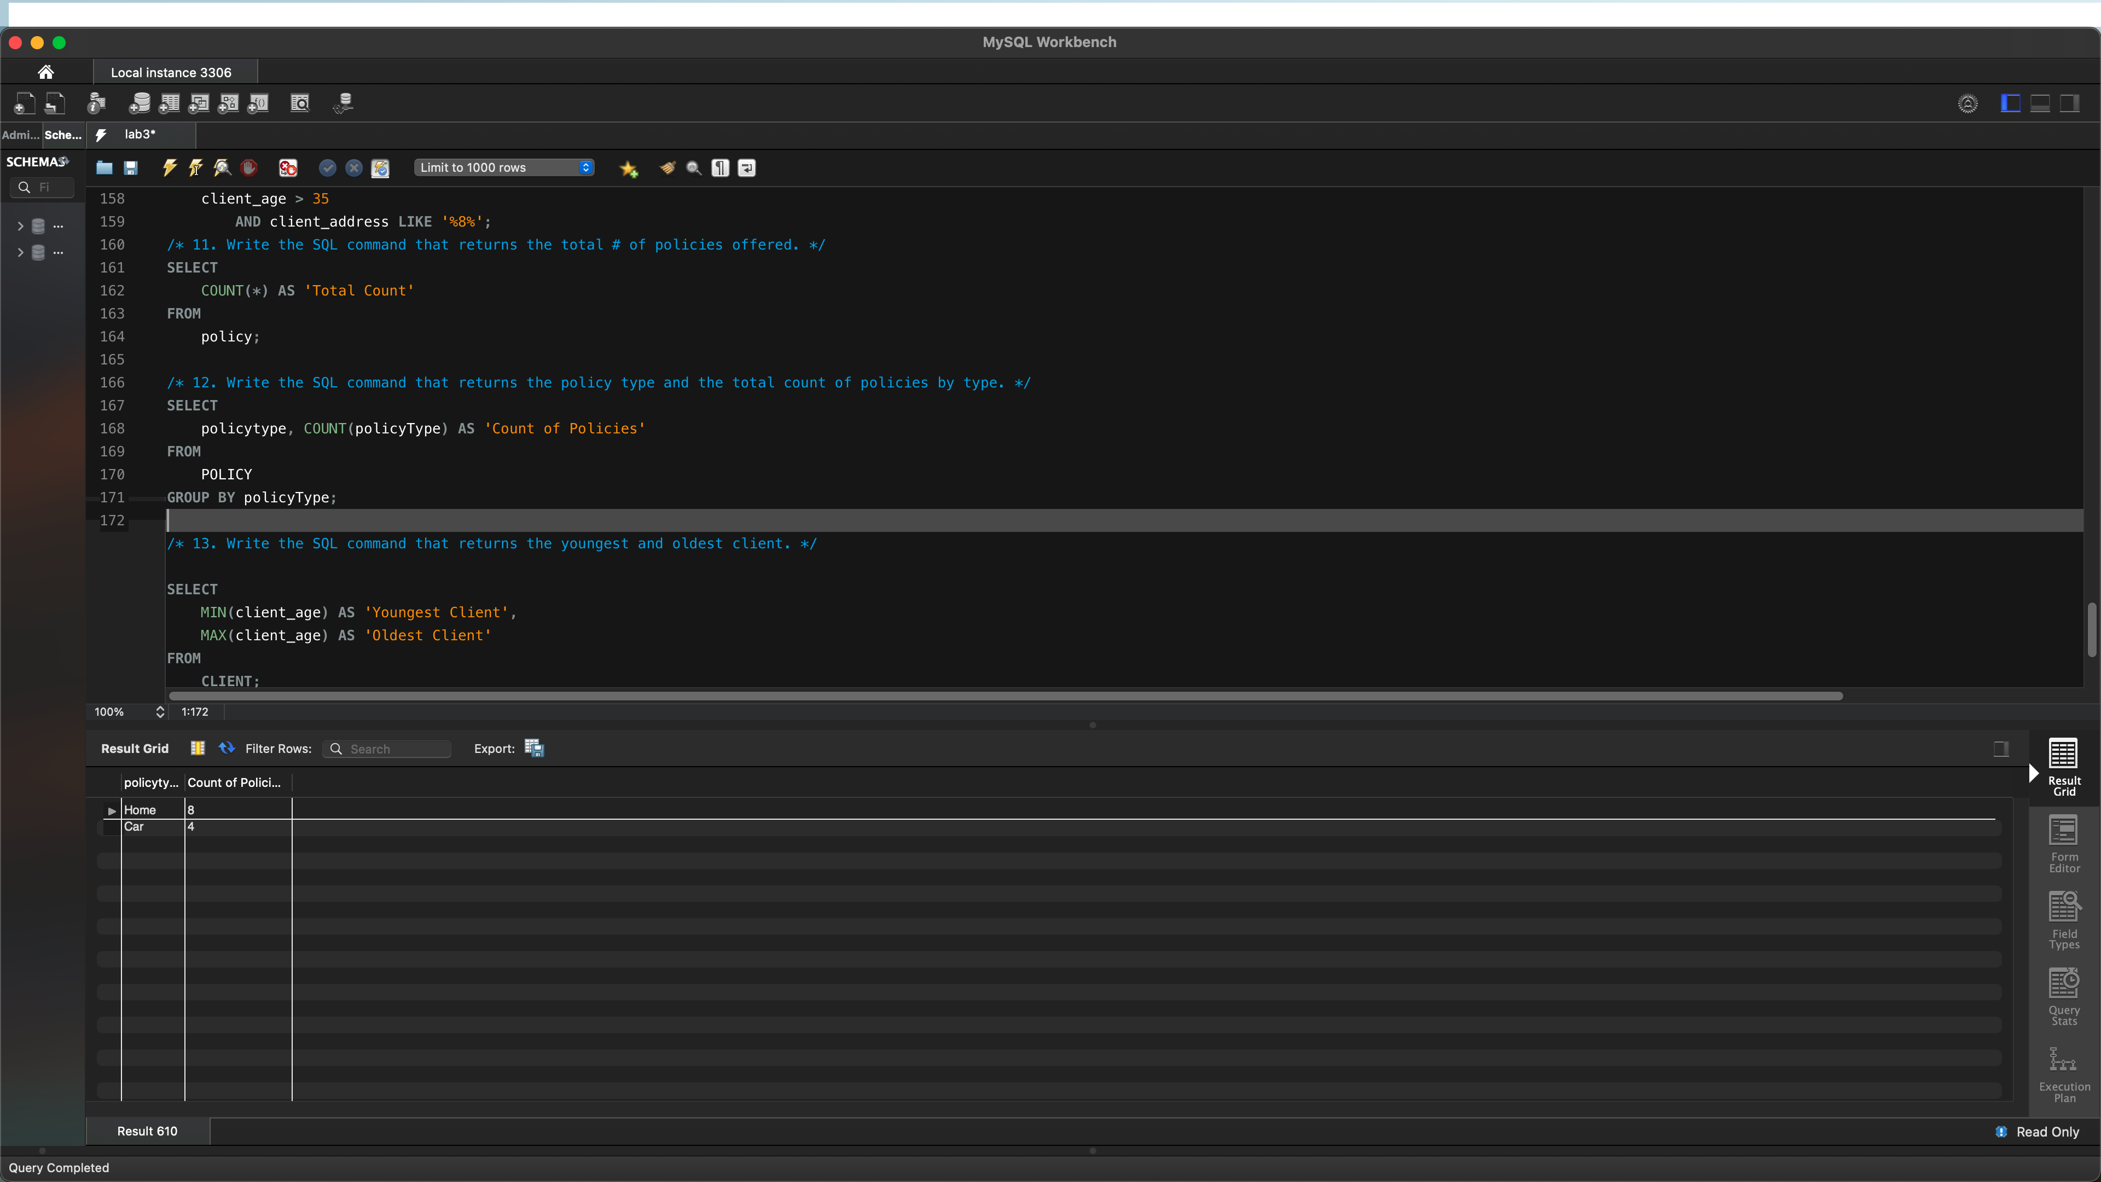
Task: Click the Beautify query broom icon
Action: click(x=667, y=168)
